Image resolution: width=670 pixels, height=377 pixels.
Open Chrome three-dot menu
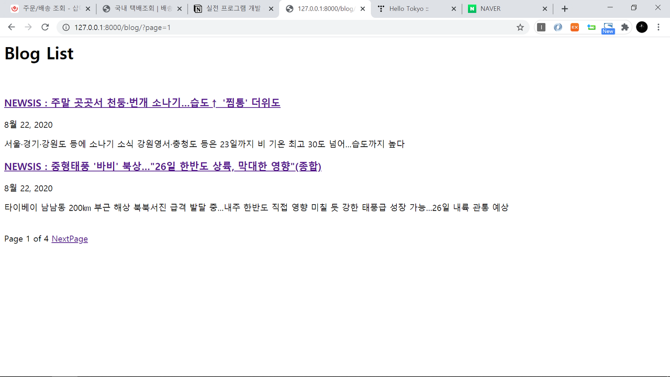[x=658, y=27]
